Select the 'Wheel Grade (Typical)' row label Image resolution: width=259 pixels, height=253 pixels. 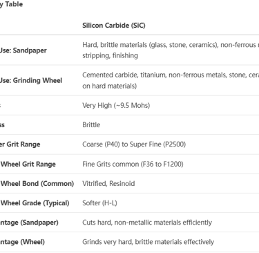[x=35, y=203]
